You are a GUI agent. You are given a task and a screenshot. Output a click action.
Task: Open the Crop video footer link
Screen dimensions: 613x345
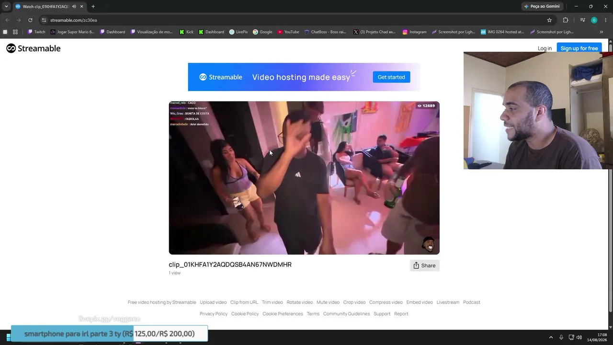pos(354,302)
